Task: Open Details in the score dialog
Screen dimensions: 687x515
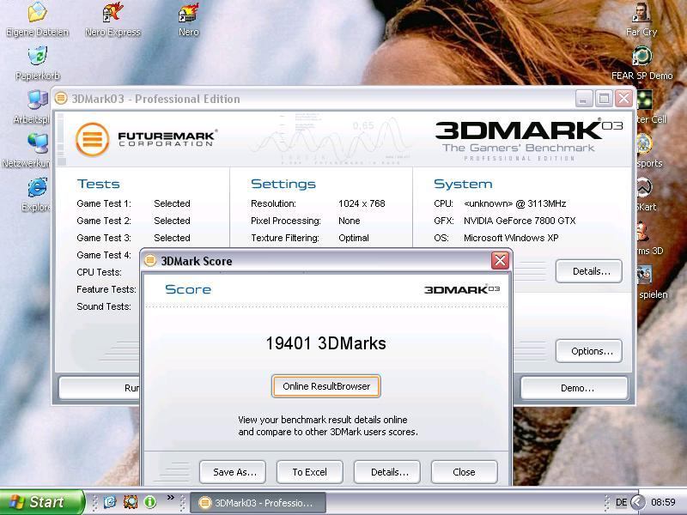Action: [x=387, y=472]
